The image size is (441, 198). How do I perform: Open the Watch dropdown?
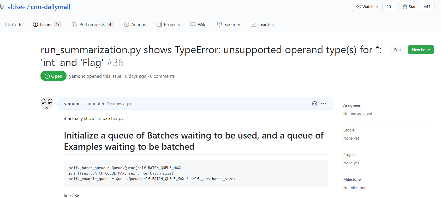point(367,7)
